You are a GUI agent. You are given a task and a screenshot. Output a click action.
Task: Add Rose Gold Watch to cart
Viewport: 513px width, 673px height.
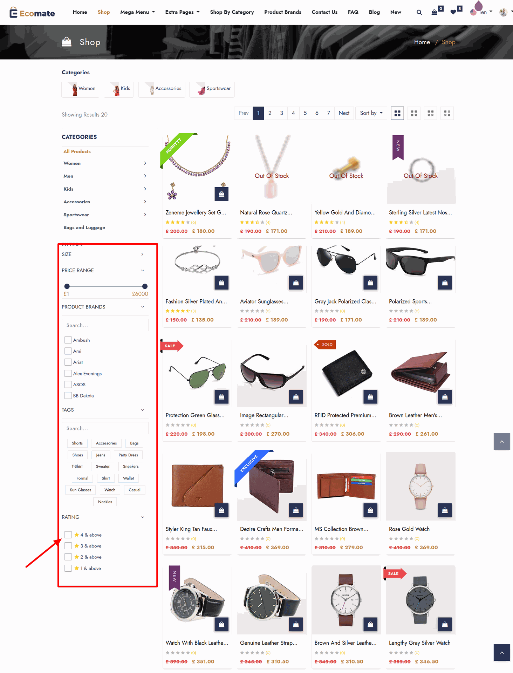click(x=445, y=510)
